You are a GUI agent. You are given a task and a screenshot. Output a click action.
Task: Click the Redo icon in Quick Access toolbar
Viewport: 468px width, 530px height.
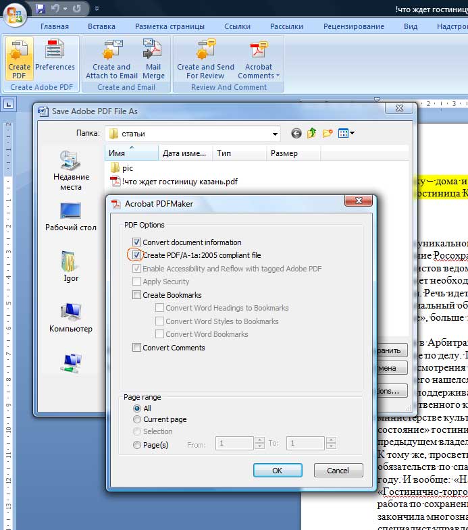point(77,9)
